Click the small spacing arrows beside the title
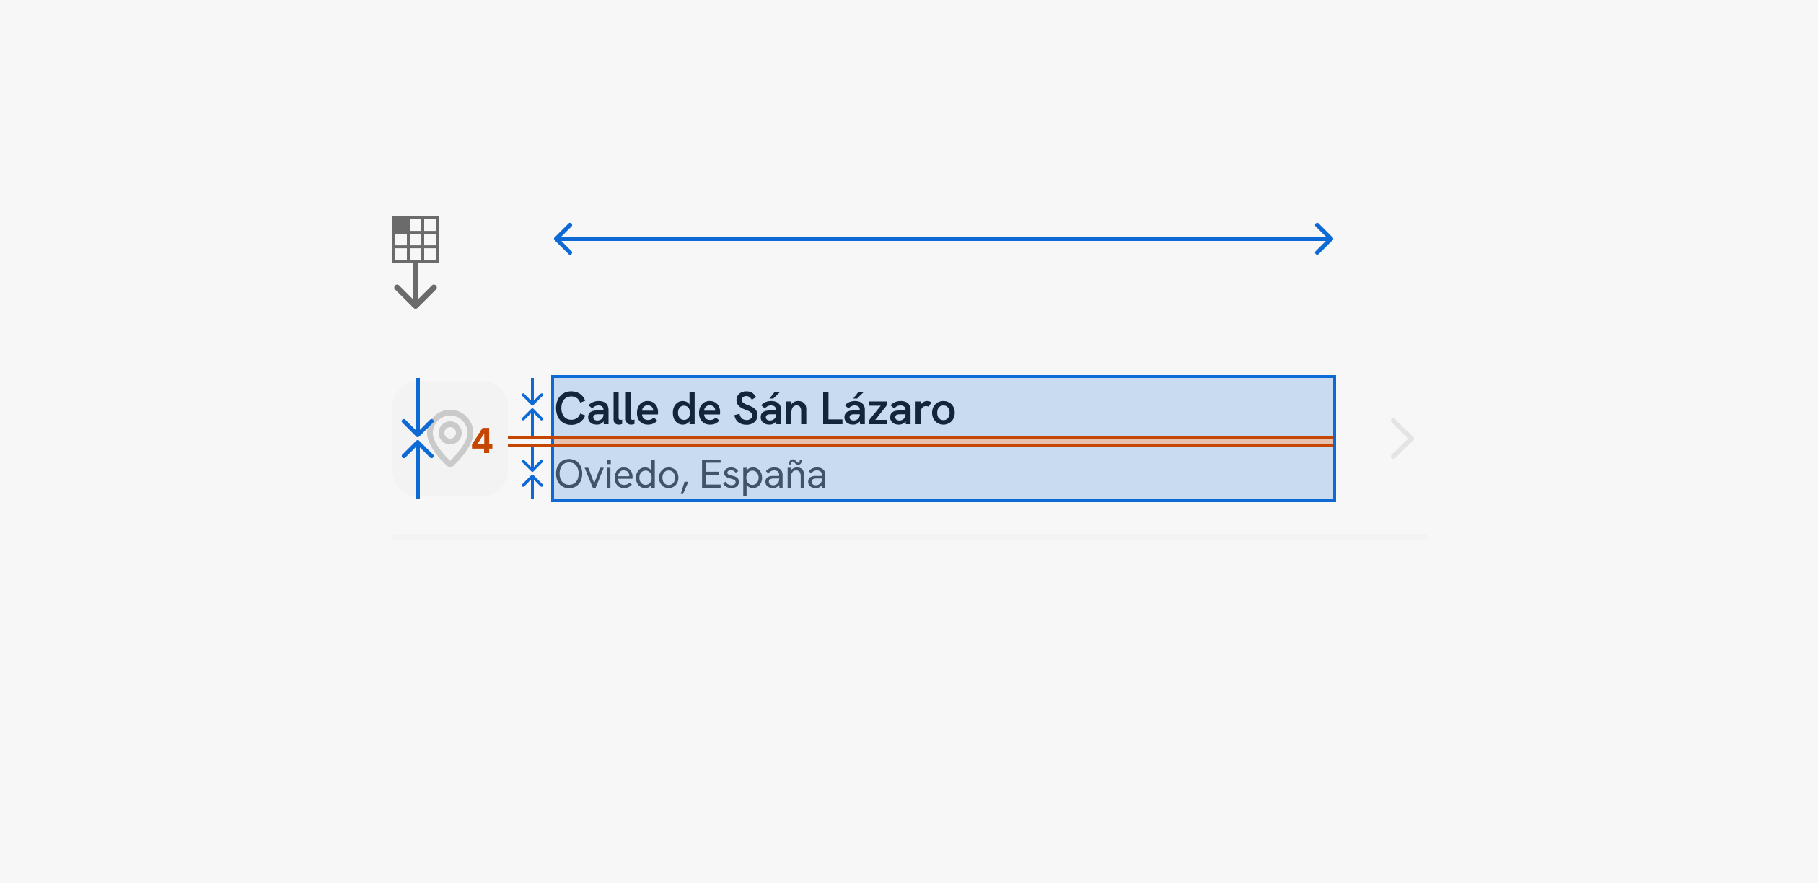Screen dimensions: 1818x883 (532, 407)
